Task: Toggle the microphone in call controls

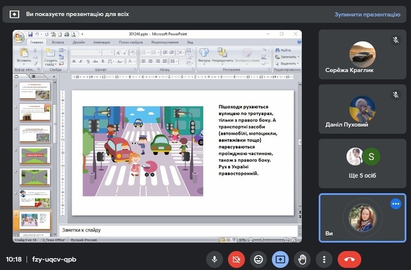Action: point(214,259)
